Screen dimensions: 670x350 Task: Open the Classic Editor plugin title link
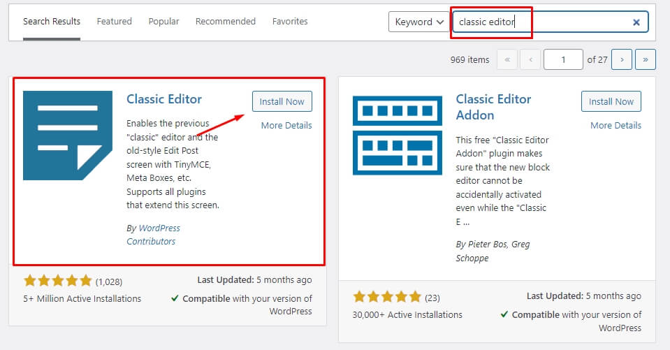[164, 99]
